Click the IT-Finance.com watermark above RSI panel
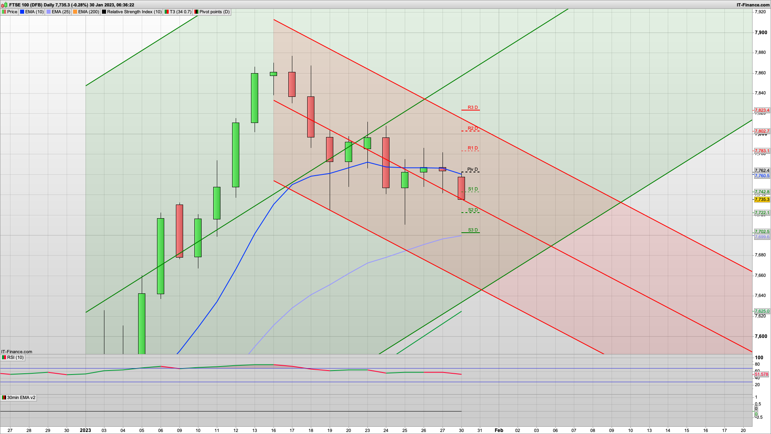The width and height of the screenshot is (771, 434). 16,352
